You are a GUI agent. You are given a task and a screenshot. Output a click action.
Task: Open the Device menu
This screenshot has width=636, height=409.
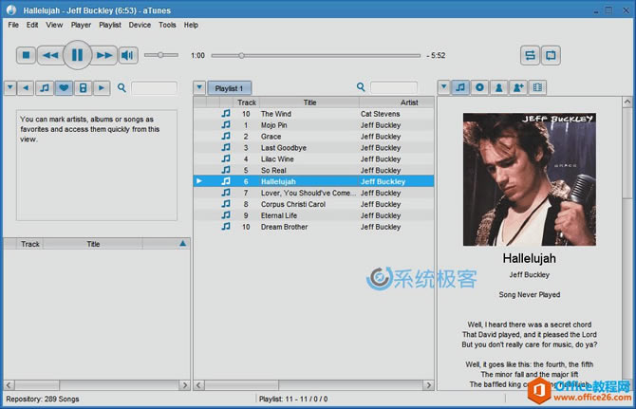pyautogui.click(x=140, y=25)
